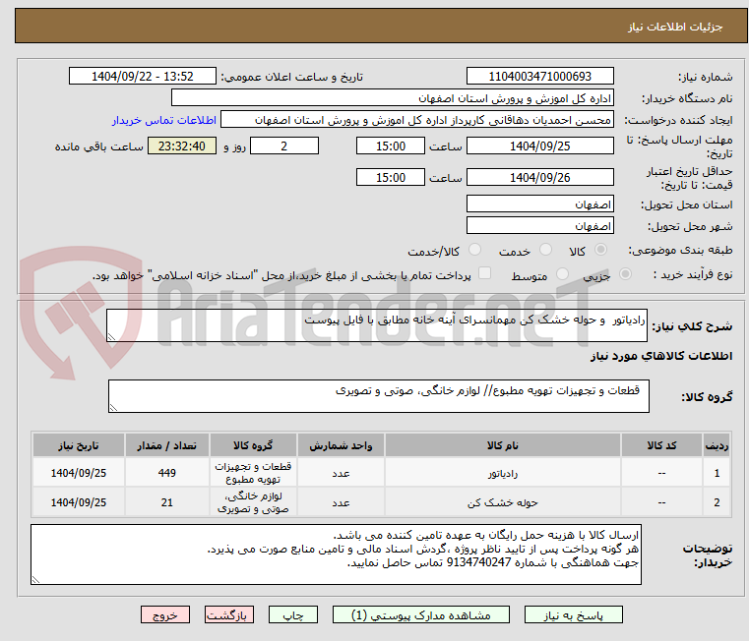
Task: Click the price validity date 1404/09/26 field
Action: 540,177
